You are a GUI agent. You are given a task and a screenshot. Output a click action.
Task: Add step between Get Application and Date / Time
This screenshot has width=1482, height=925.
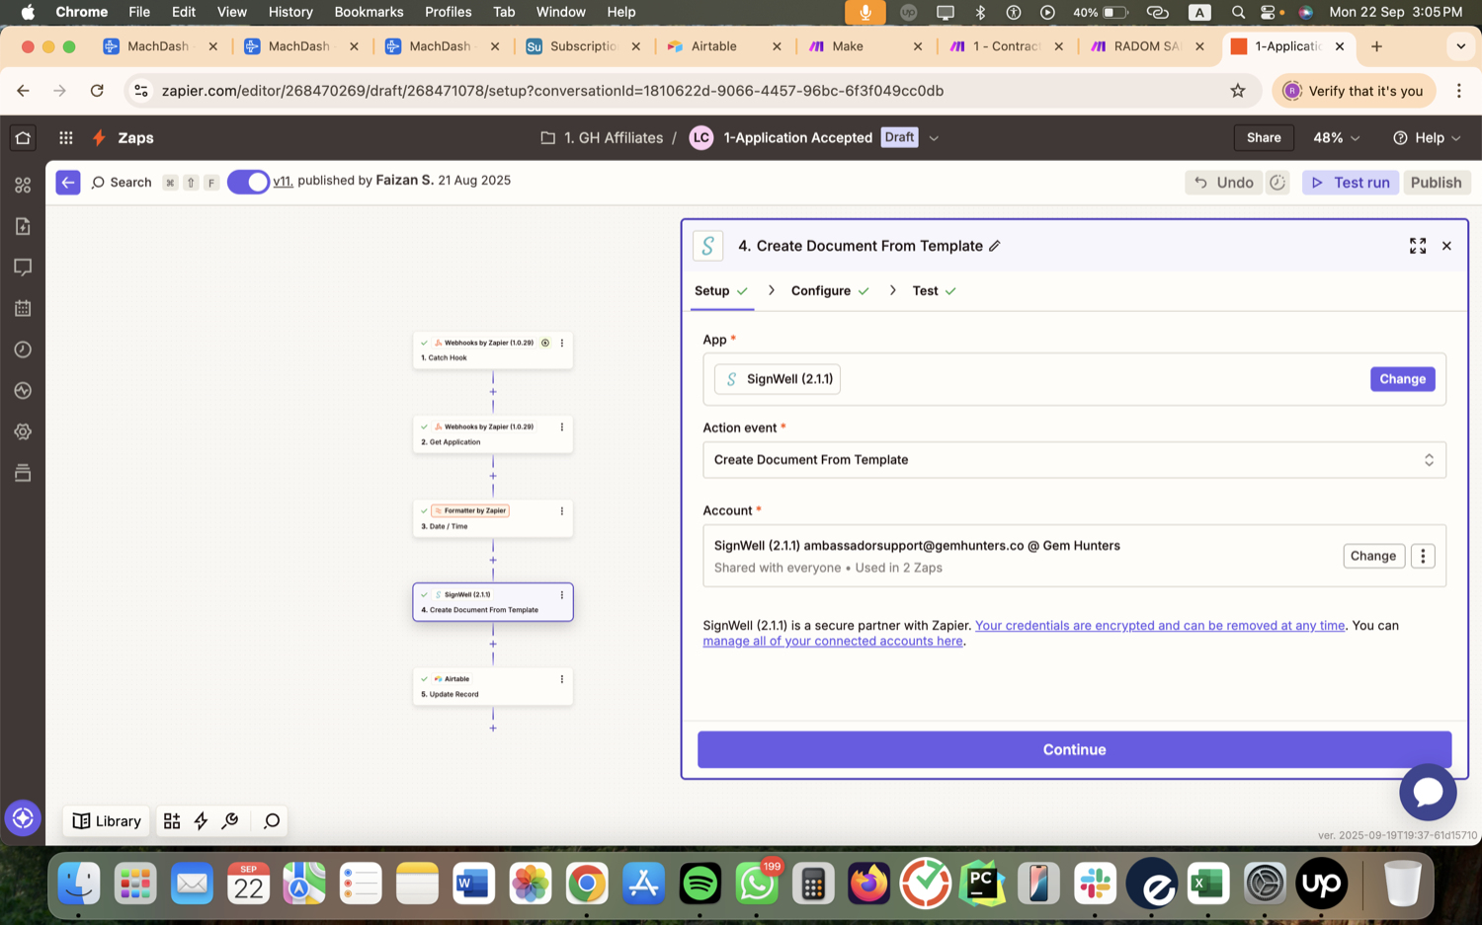coord(493,476)
